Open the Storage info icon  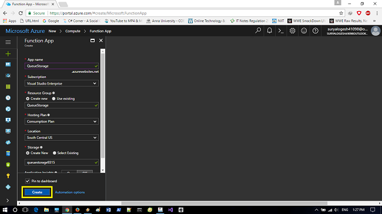41,147
